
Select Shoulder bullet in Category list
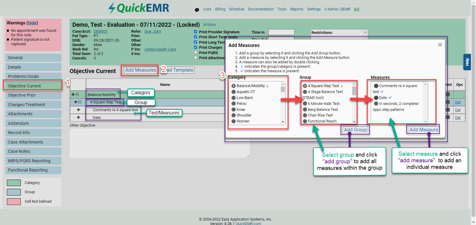click(234, 115)
